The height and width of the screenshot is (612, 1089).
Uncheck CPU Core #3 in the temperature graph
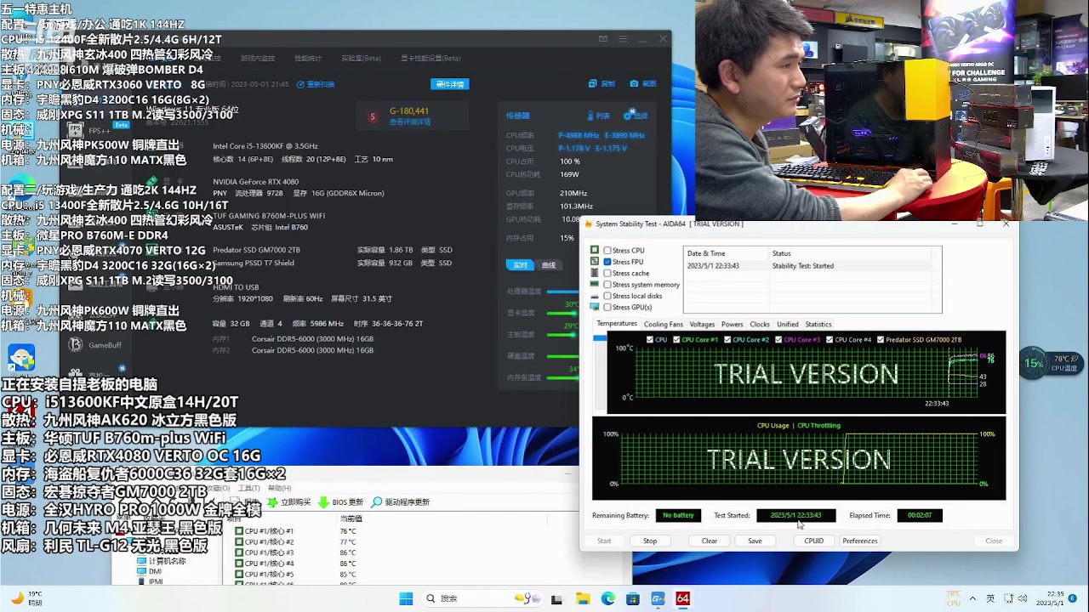tap(779, 340)
